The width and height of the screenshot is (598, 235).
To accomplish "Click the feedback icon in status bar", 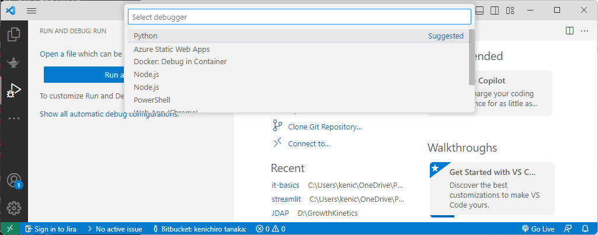I will (568, 229).
